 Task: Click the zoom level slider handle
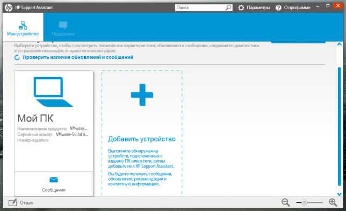[x=304, y=202]
